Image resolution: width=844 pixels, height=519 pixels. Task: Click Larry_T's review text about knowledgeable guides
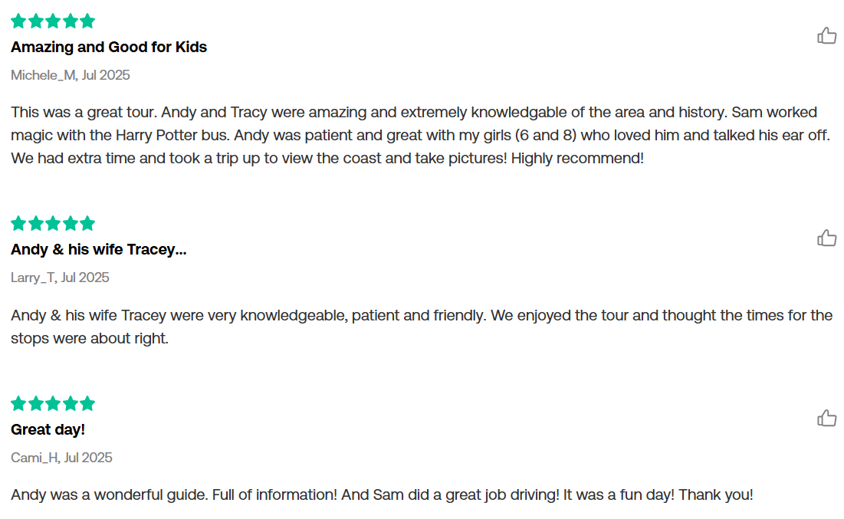422,327
